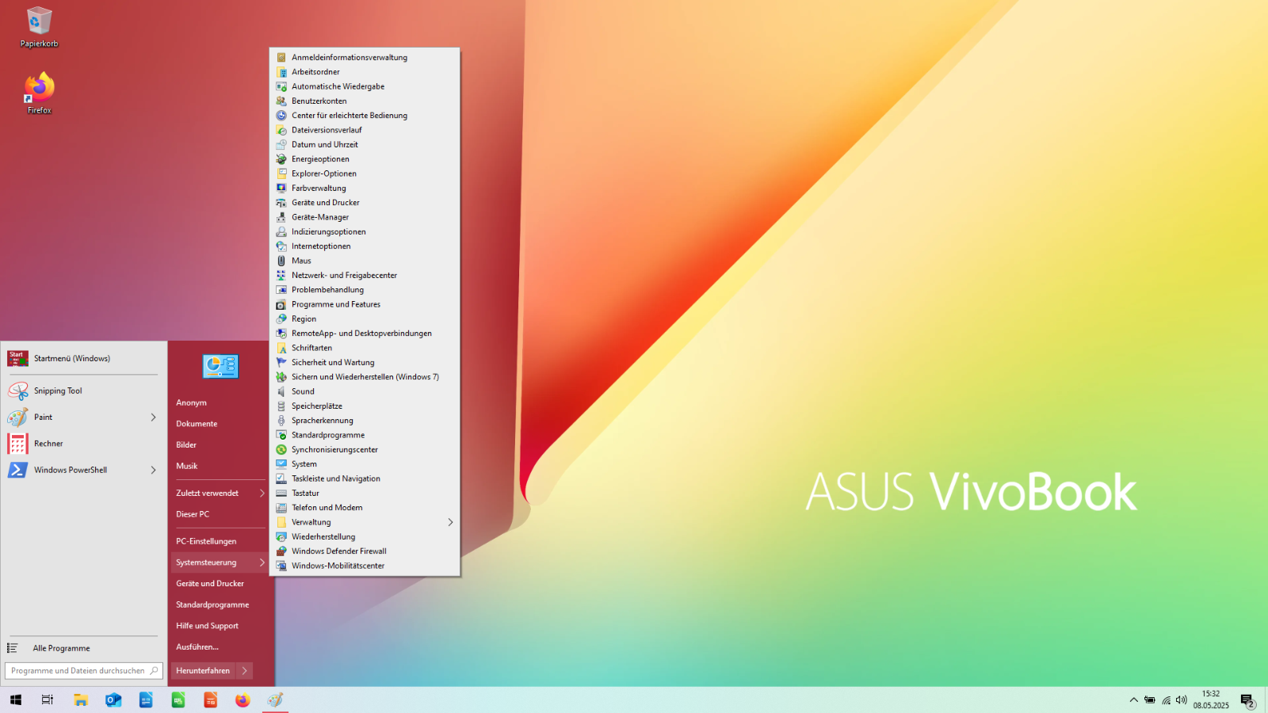Screen dimensions: 1268x713
Task: Open network Wi-Fi icon in tray
Action: coord(1166,700)
